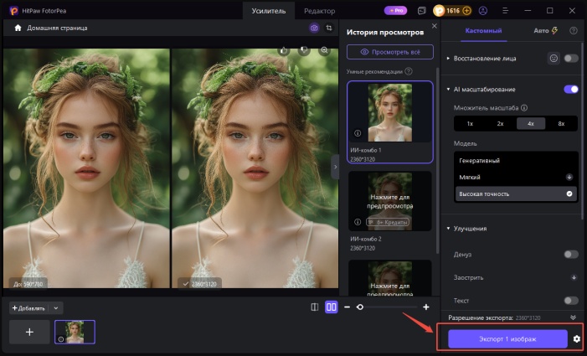Click the camera snapshot icon above preview
This screenshot has height=356, width=587.
(x=314, y=28)
